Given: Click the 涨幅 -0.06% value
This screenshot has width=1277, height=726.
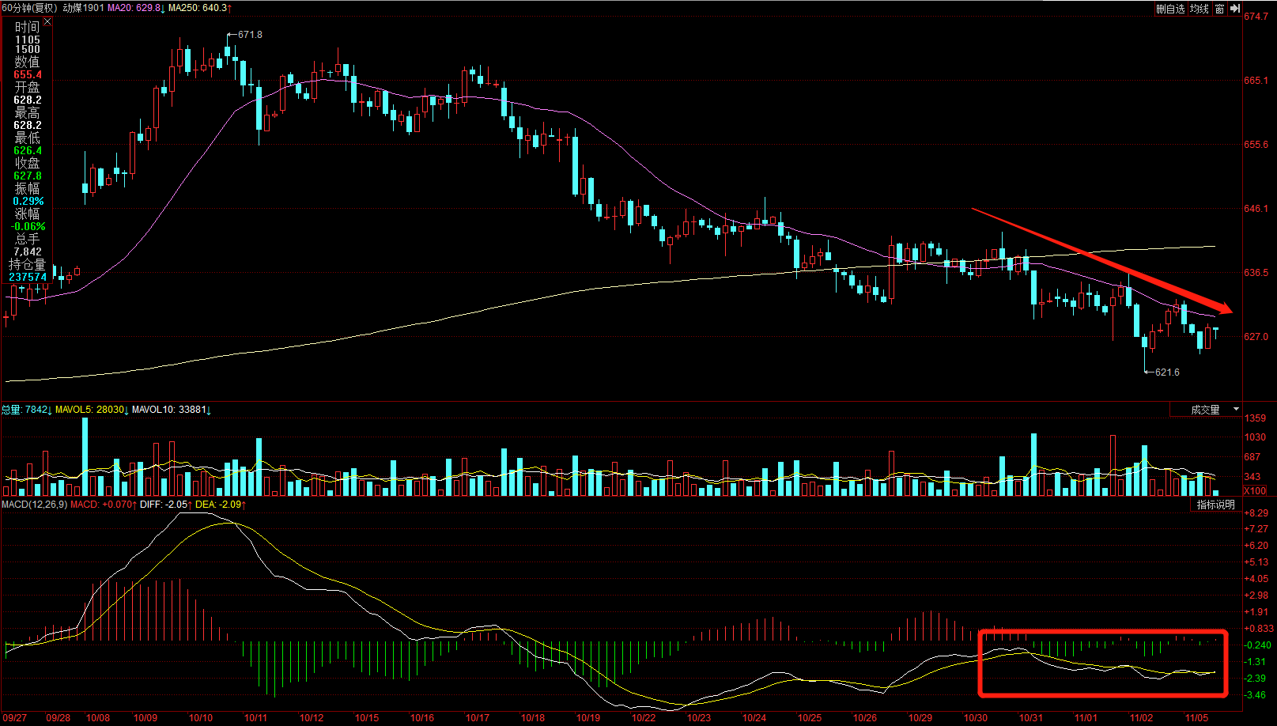Looking at the screenshot, I should tap(28, 227).
